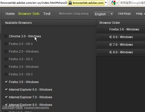This screenshot has width=145, height=112.
Task: Check the Firefox 2.0 - OS X checkbox
Action: click(6, 44)
